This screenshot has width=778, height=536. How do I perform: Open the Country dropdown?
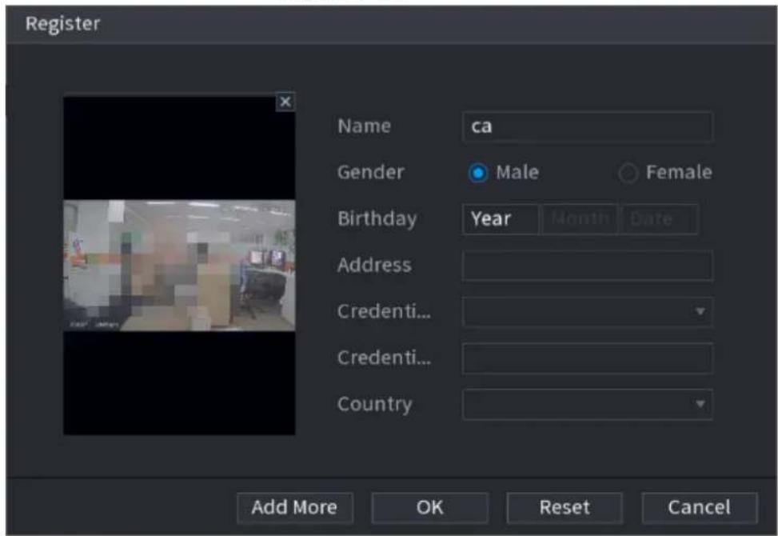coord(588,405)
